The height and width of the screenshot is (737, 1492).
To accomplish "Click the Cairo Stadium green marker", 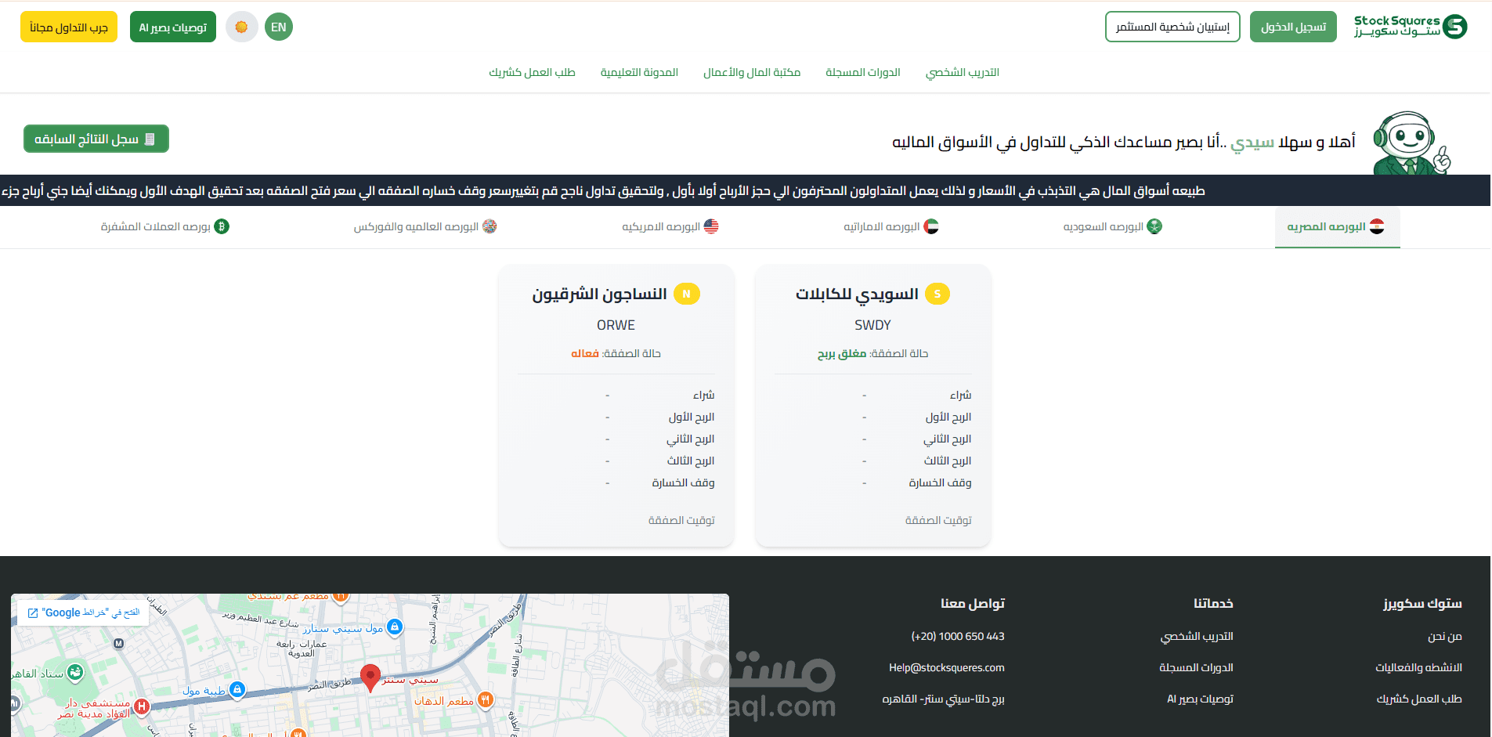I will [x=75, y=672].
